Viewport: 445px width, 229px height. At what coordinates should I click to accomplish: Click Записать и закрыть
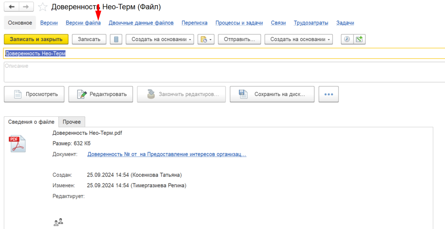[36, 39]
